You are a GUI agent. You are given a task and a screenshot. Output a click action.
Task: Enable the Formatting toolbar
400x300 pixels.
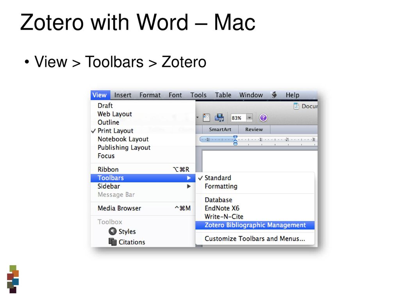click(x=255, y=186)
